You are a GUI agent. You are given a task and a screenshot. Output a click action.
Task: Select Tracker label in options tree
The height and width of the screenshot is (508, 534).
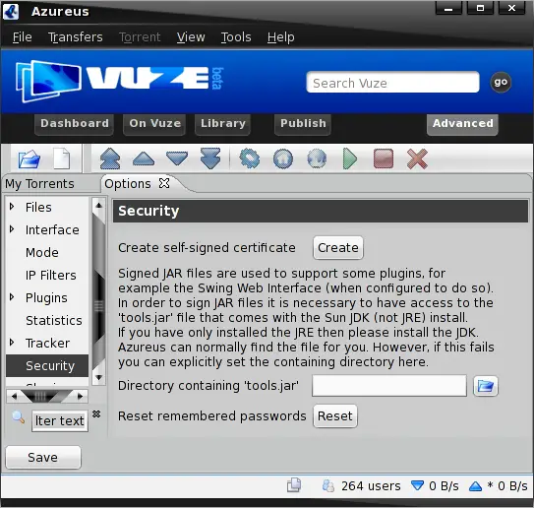tap(47, 343)
